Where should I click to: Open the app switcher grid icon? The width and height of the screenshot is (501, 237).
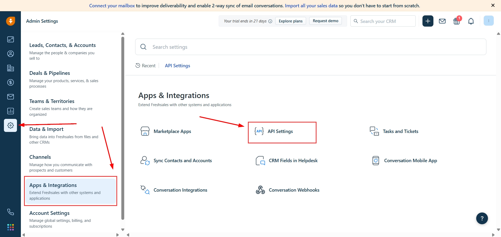[x=10, y=227]
